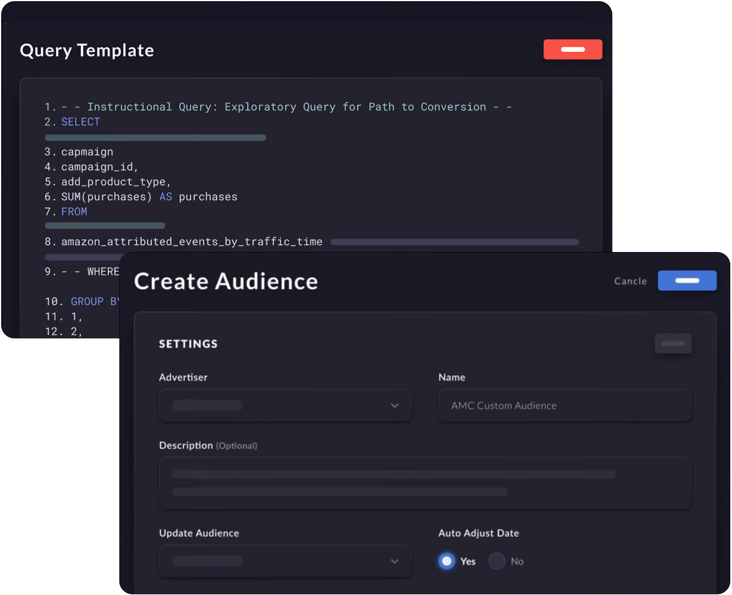Click the SELECT keyword on query line 2
The image size is (732, 595).
[x=81, y=121]
